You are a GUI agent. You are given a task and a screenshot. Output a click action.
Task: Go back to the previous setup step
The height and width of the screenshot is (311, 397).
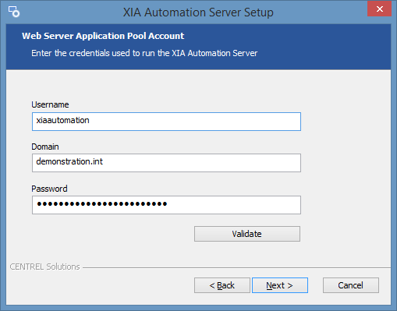(x=222, y=285)
